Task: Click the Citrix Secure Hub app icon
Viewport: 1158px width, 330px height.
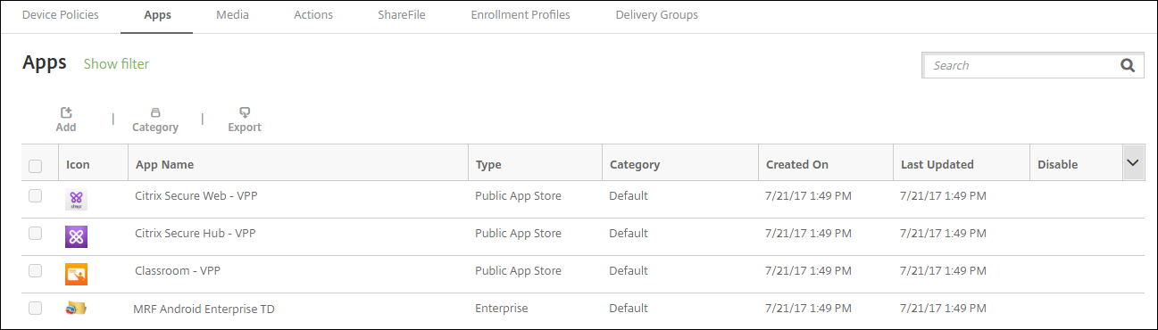Action: 77,236
